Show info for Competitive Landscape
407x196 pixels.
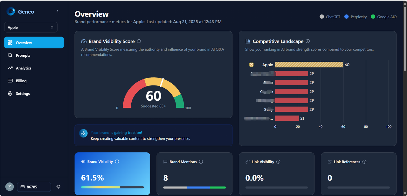[x=307, y=41]
